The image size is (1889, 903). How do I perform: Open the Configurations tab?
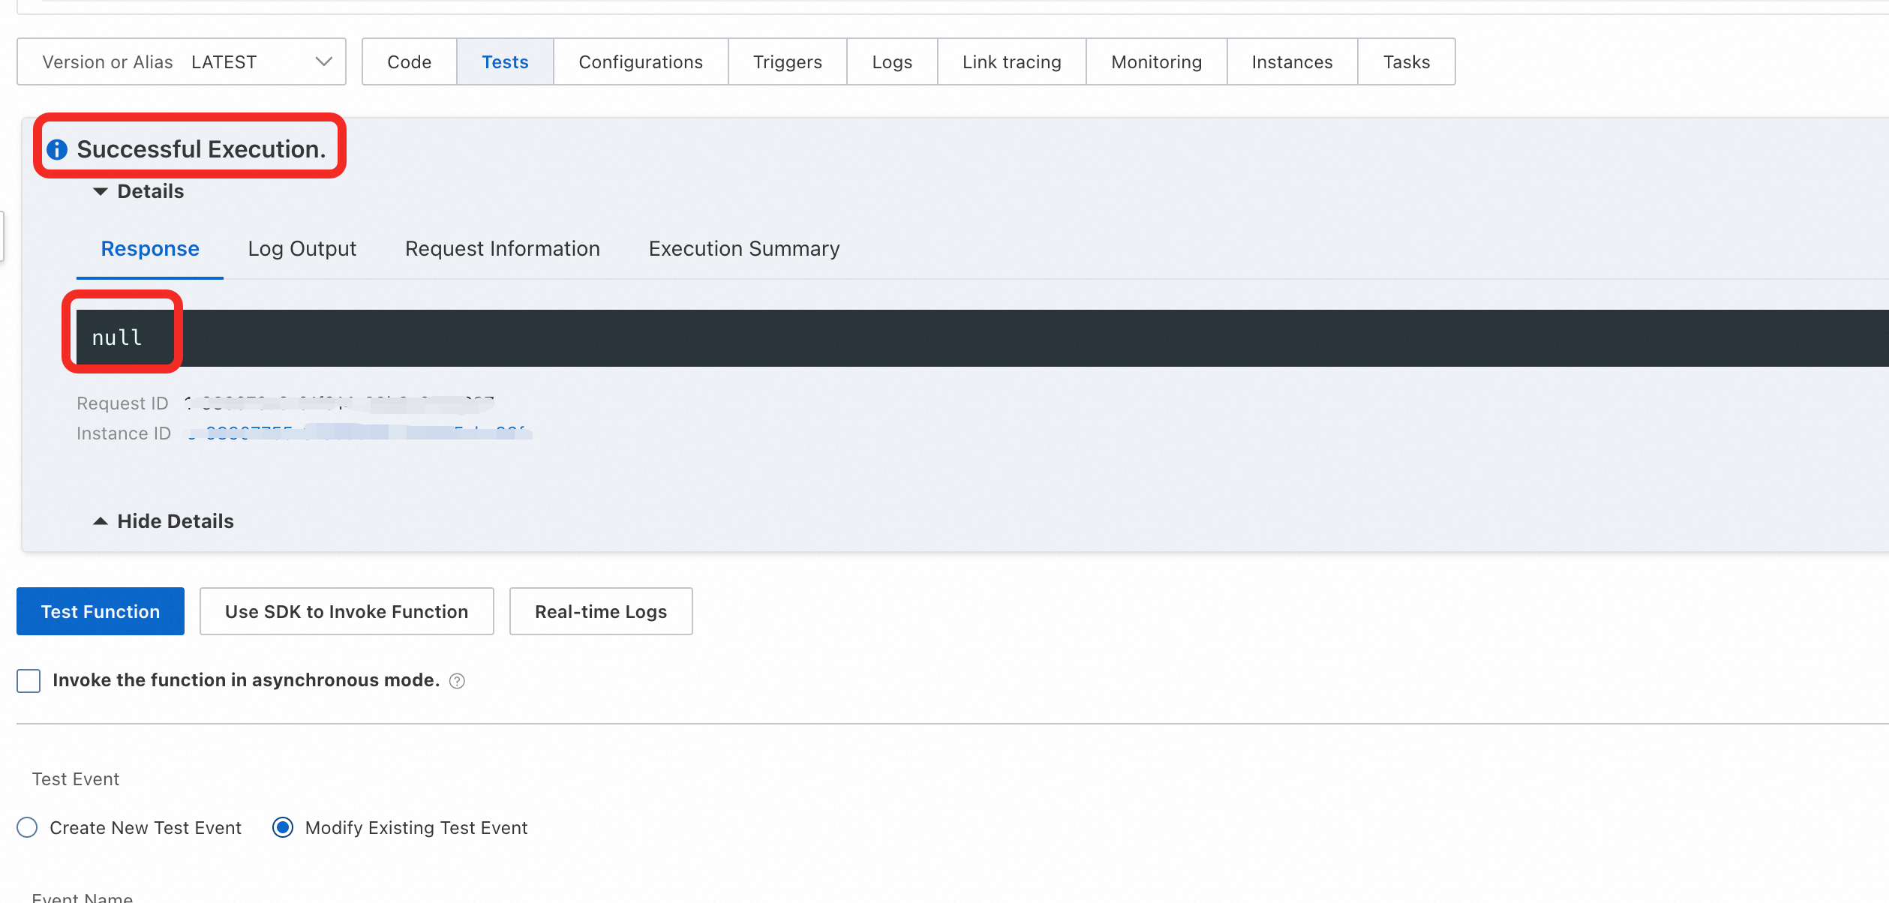point(641,62)
